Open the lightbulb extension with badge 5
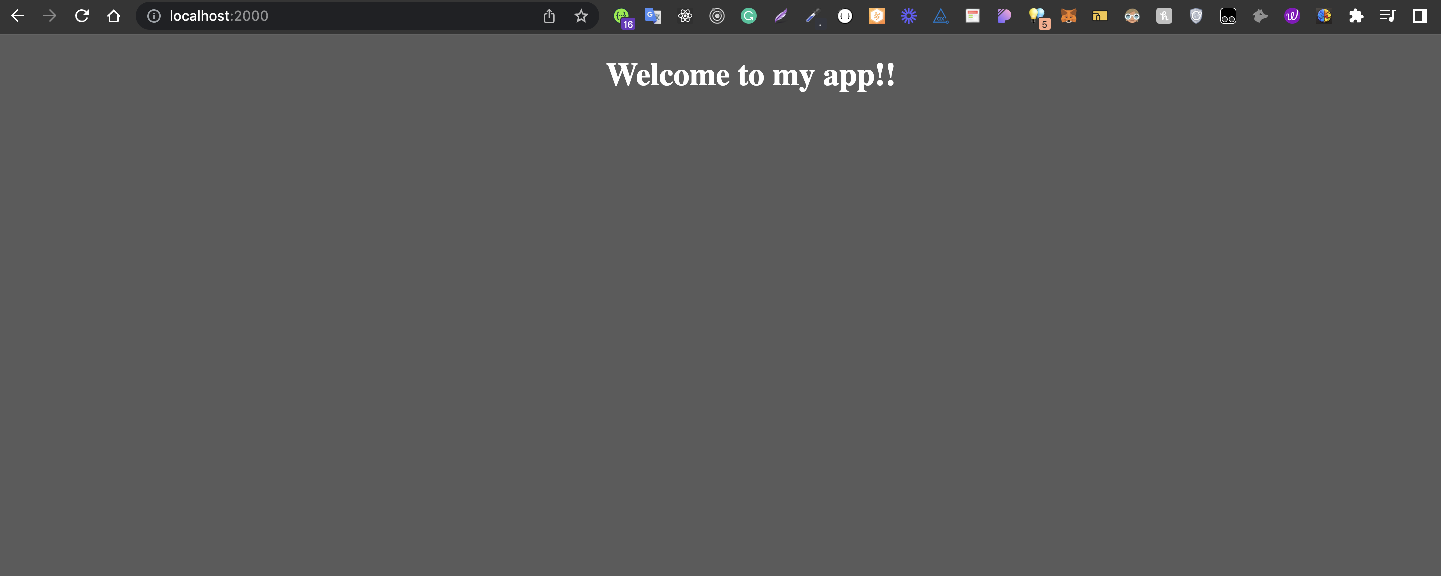This screenshot has width=1441, height=576. [1037, 16]
